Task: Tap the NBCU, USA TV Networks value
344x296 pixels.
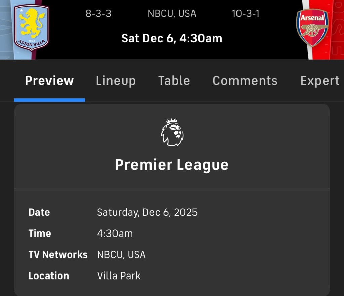Action: point(121,255)
